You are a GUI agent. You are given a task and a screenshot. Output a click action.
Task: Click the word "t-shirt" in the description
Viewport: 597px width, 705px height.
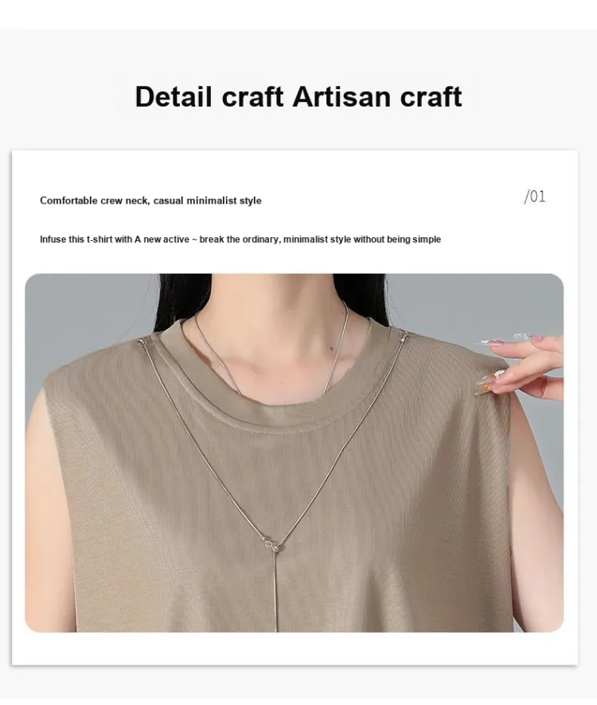pos(99,240)
